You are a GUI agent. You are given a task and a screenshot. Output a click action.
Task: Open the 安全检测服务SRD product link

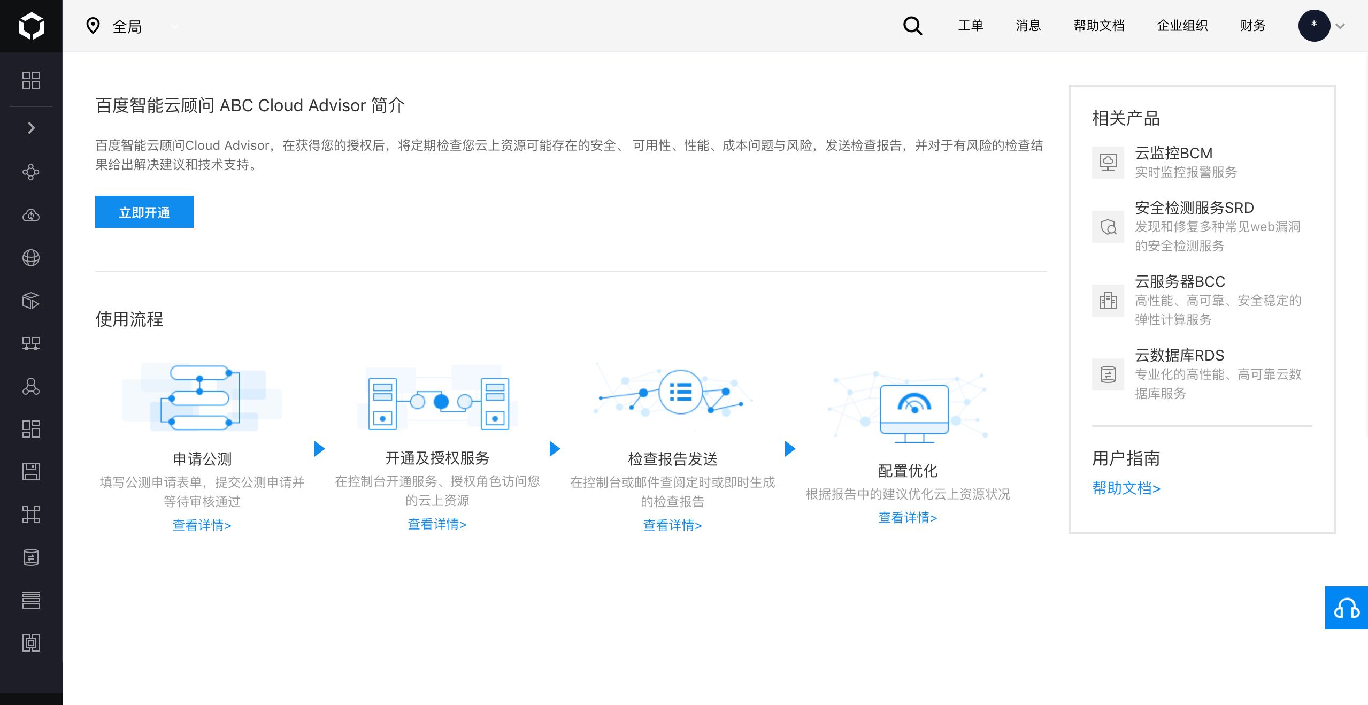(1195, 208)
